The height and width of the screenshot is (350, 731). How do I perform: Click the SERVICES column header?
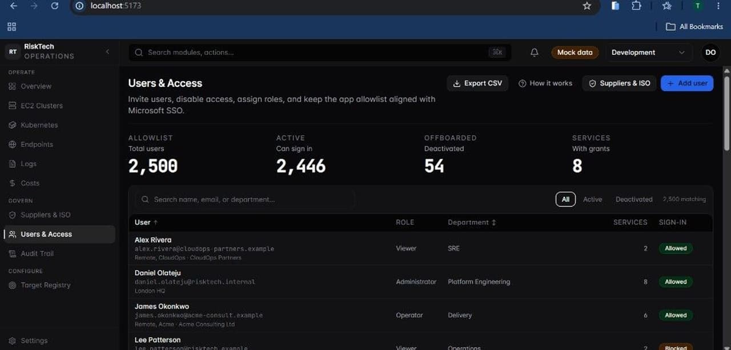click(630, 222)
